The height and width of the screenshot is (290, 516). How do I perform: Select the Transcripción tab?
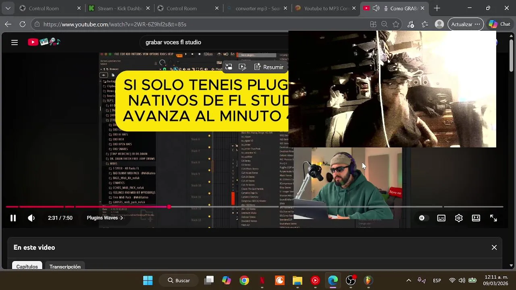(65, 267)
